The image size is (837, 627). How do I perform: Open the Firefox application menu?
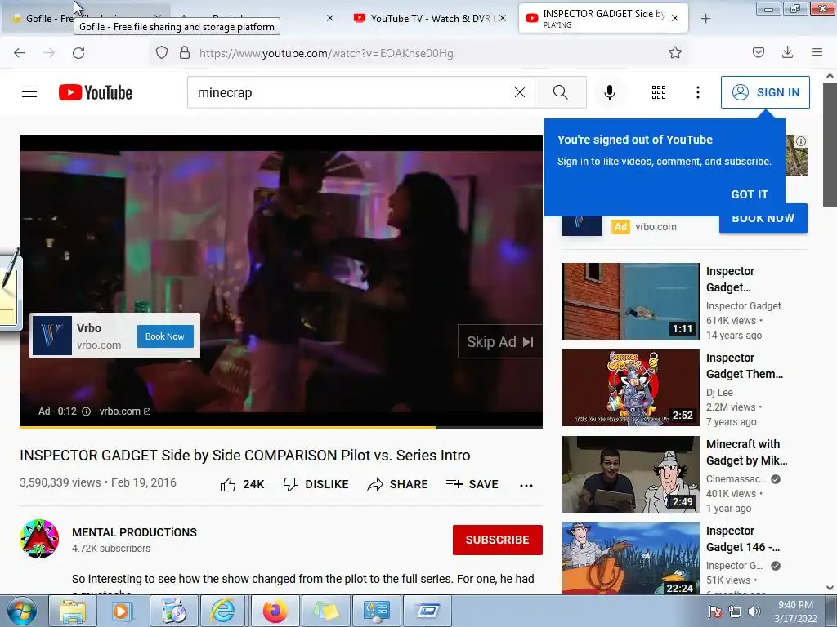point(817,52)
